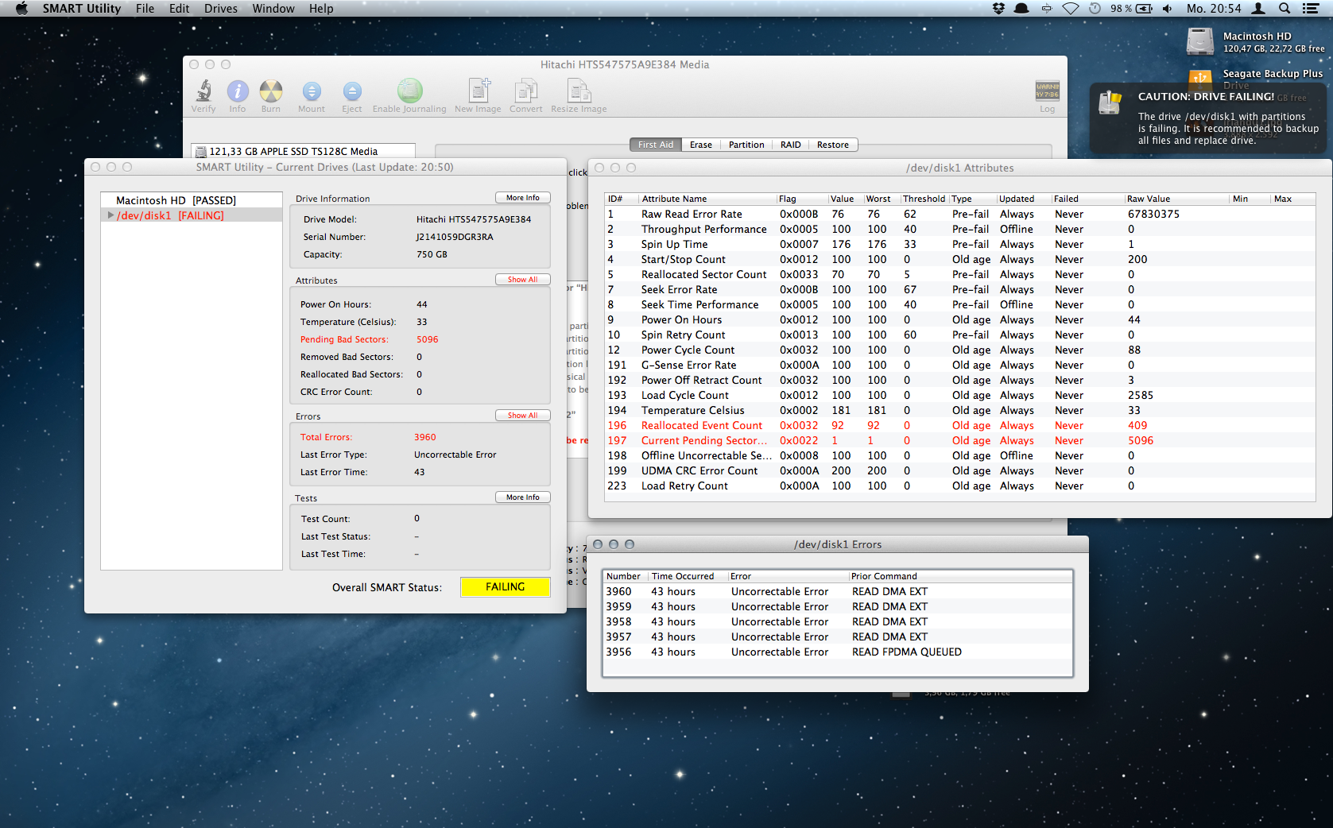1333x828 pixels.
Task: Select Macintosh HD [PASSED] in drive list
Action: 192,200
